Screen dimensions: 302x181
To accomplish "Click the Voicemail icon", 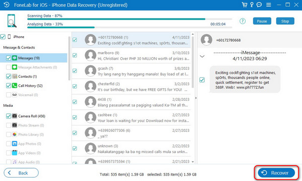I will pyautogui.click(x=15, y=95).
